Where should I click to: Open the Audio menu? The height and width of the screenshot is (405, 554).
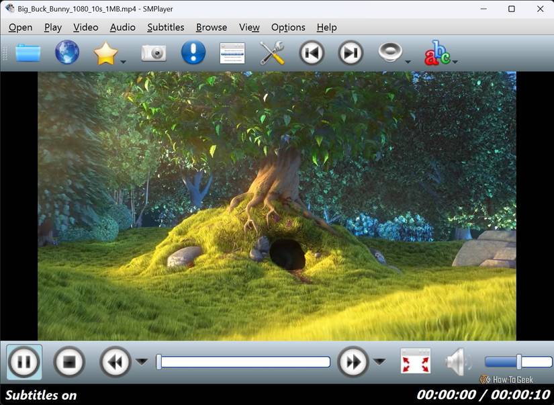click(123, 28)
